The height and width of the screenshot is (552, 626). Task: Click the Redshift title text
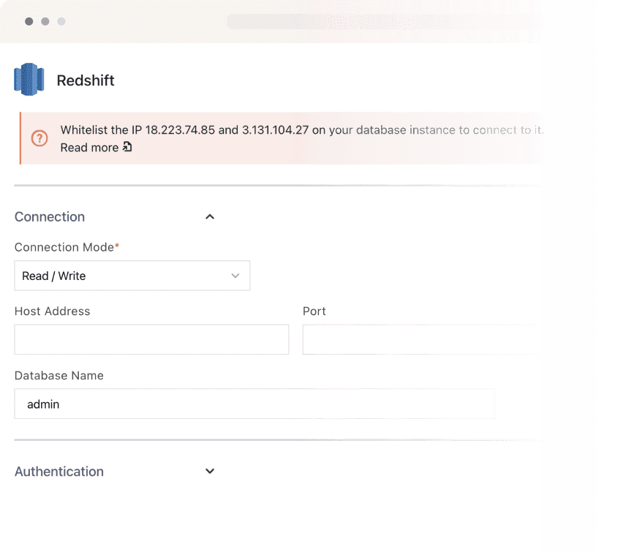(86, 80)
